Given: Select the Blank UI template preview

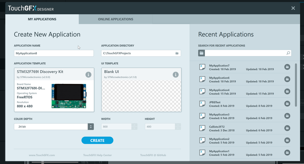Looking at the screenshot, I should pos(141,96).
